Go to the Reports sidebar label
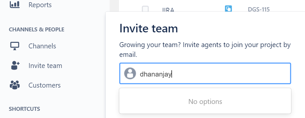Viewport: 305px width, 118px height. (x=40, y=5)
